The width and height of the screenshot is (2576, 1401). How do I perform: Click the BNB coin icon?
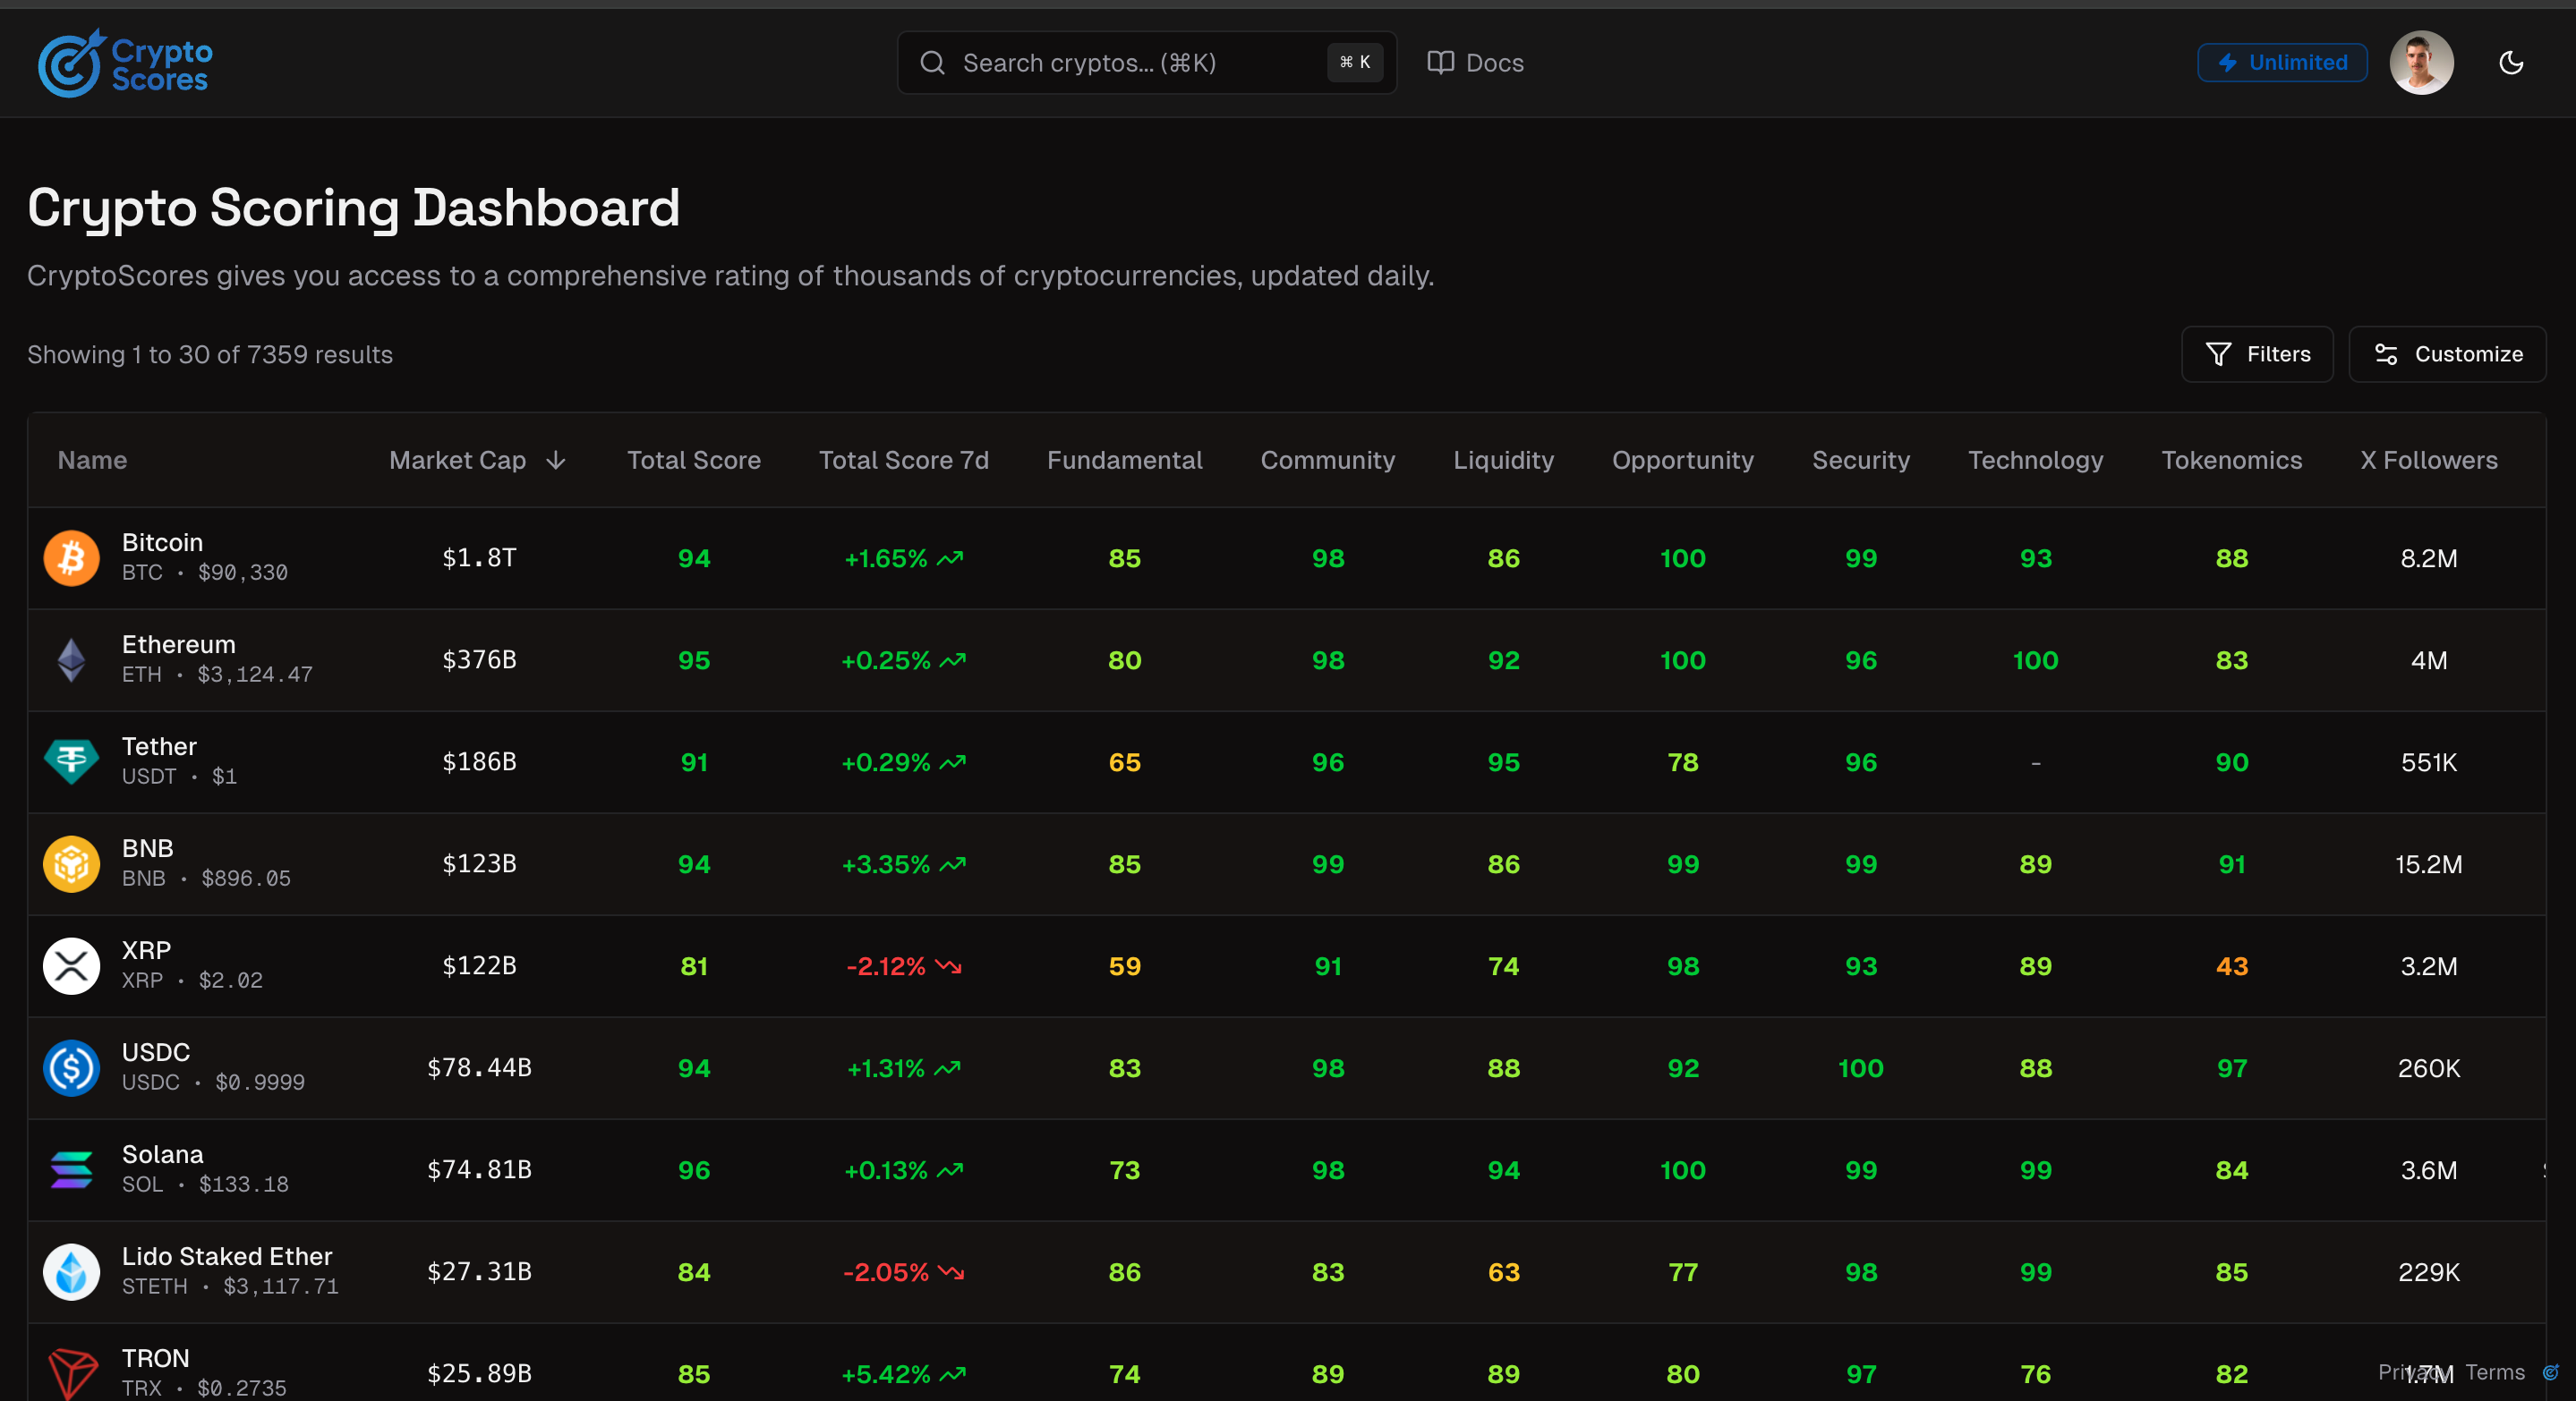click(71, 863)
